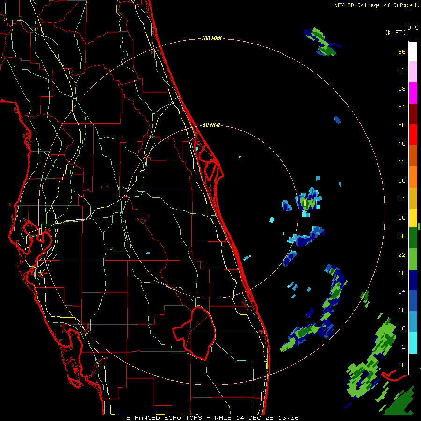Image resolution: width=421 pixels, height=421 pixels.
Task: Click the "42" legend value
Action: pos(402,162)
